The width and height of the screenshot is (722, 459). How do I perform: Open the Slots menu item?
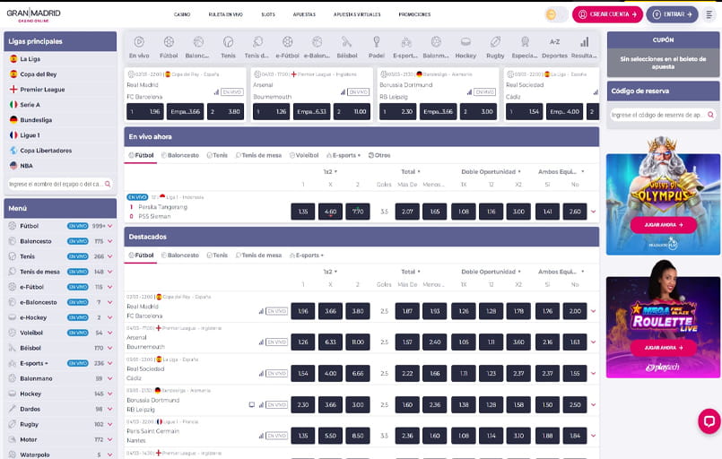[268, 14]
